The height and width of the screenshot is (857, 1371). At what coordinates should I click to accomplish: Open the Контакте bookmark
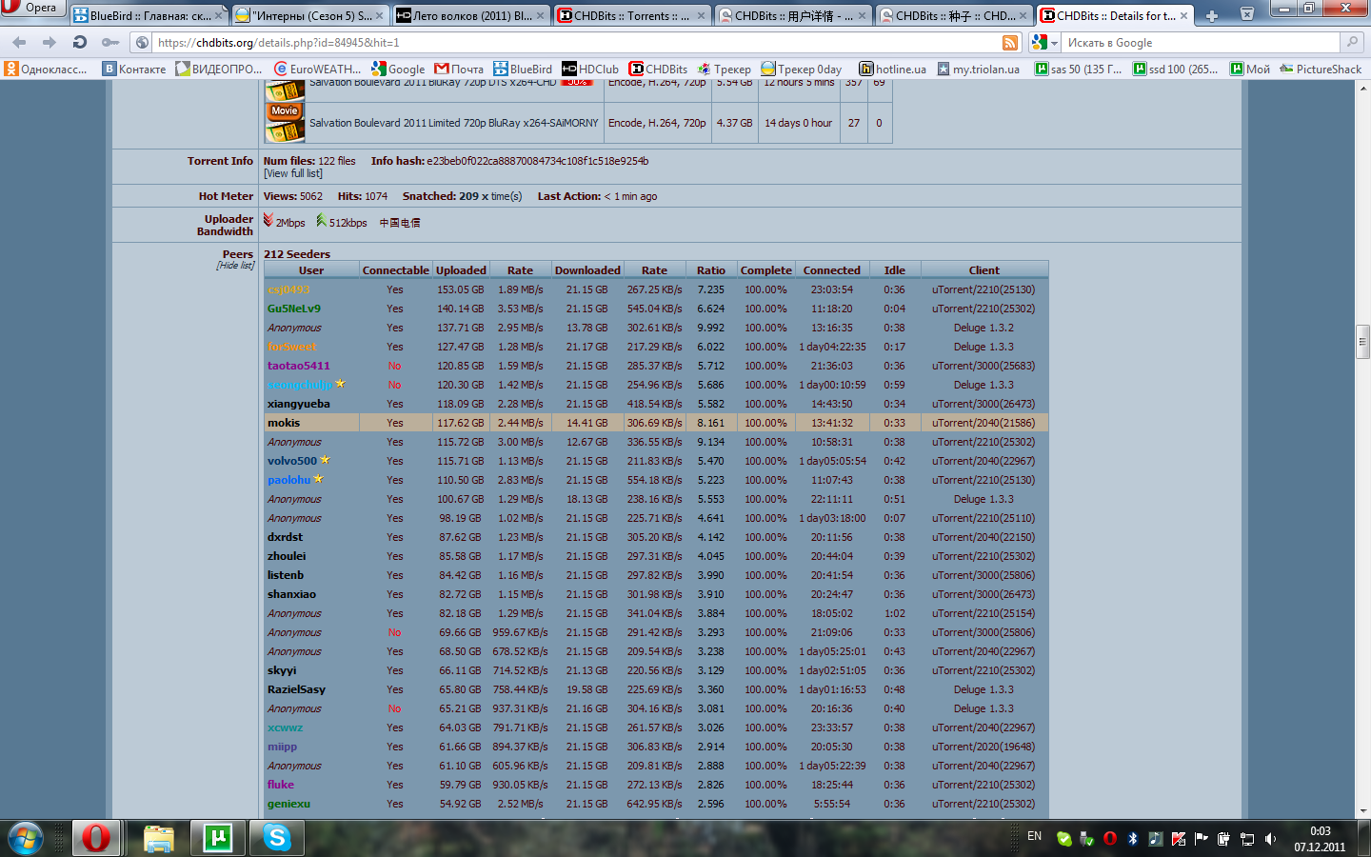point(134,69)
